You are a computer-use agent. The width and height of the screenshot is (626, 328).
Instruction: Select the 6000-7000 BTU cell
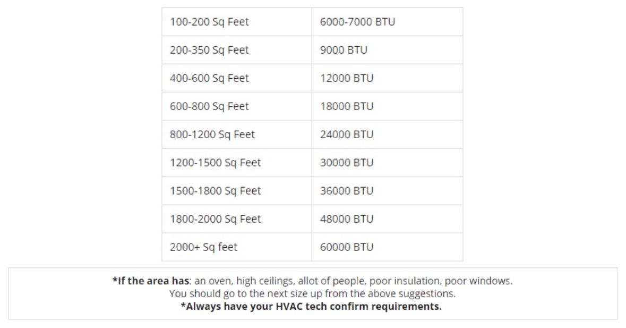click(x=357, y=22)
